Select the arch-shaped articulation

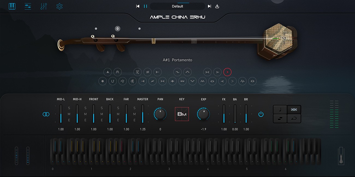point(118,72)
